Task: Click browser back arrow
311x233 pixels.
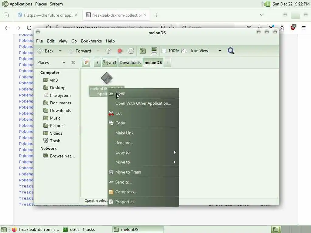Action: (x=7, y=28)
